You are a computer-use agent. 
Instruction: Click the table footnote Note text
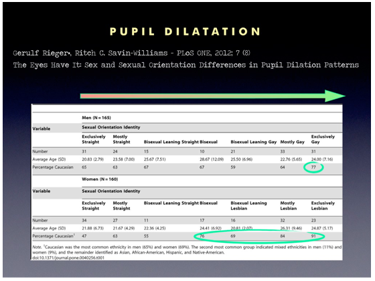click(x=187, y=250)
